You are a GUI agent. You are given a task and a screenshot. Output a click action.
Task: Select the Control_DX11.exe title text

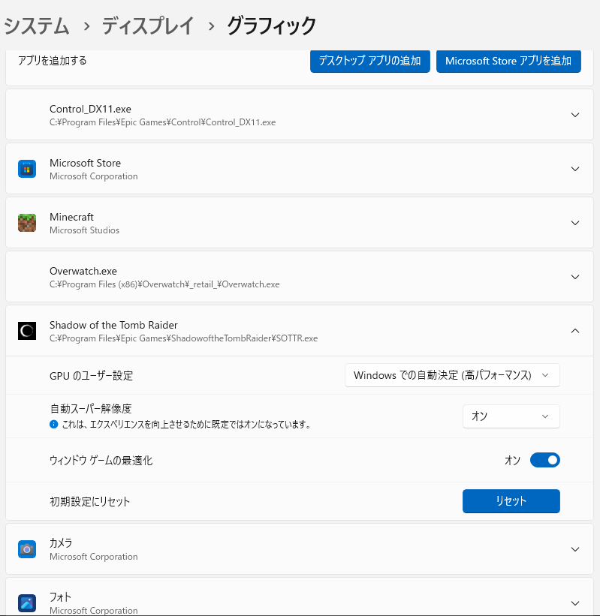point(90,109)
